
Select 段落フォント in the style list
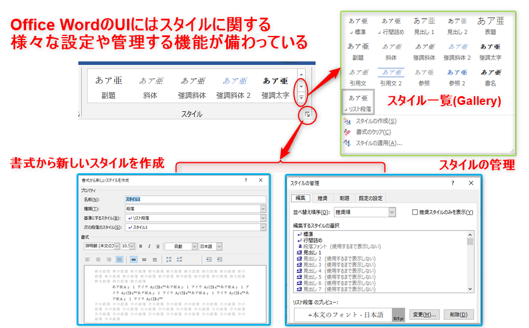[x=339, y=246]
